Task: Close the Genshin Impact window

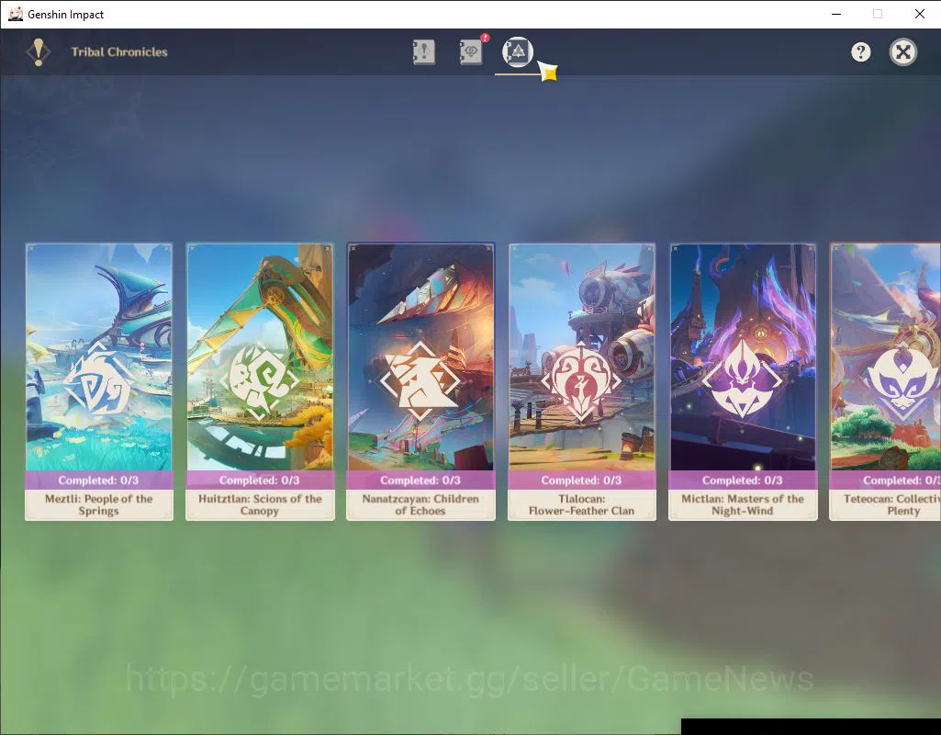Action: tap(919, 14)
